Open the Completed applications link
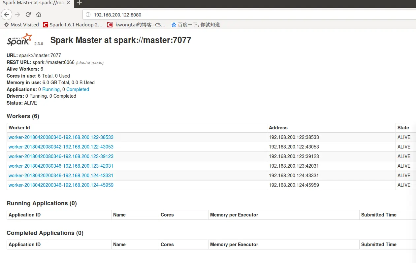This screenshot has height=263, width=416. 78,89
